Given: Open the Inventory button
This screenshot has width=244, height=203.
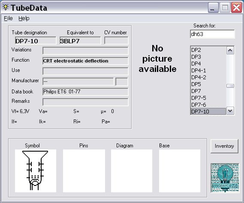Looking at the screenshot, I should pyautogui.click(x=224, y=146).
